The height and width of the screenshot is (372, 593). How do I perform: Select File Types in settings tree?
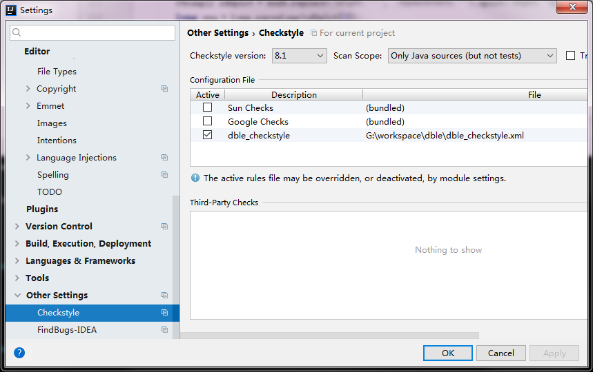pyautogui.click(x=57, y=72)
